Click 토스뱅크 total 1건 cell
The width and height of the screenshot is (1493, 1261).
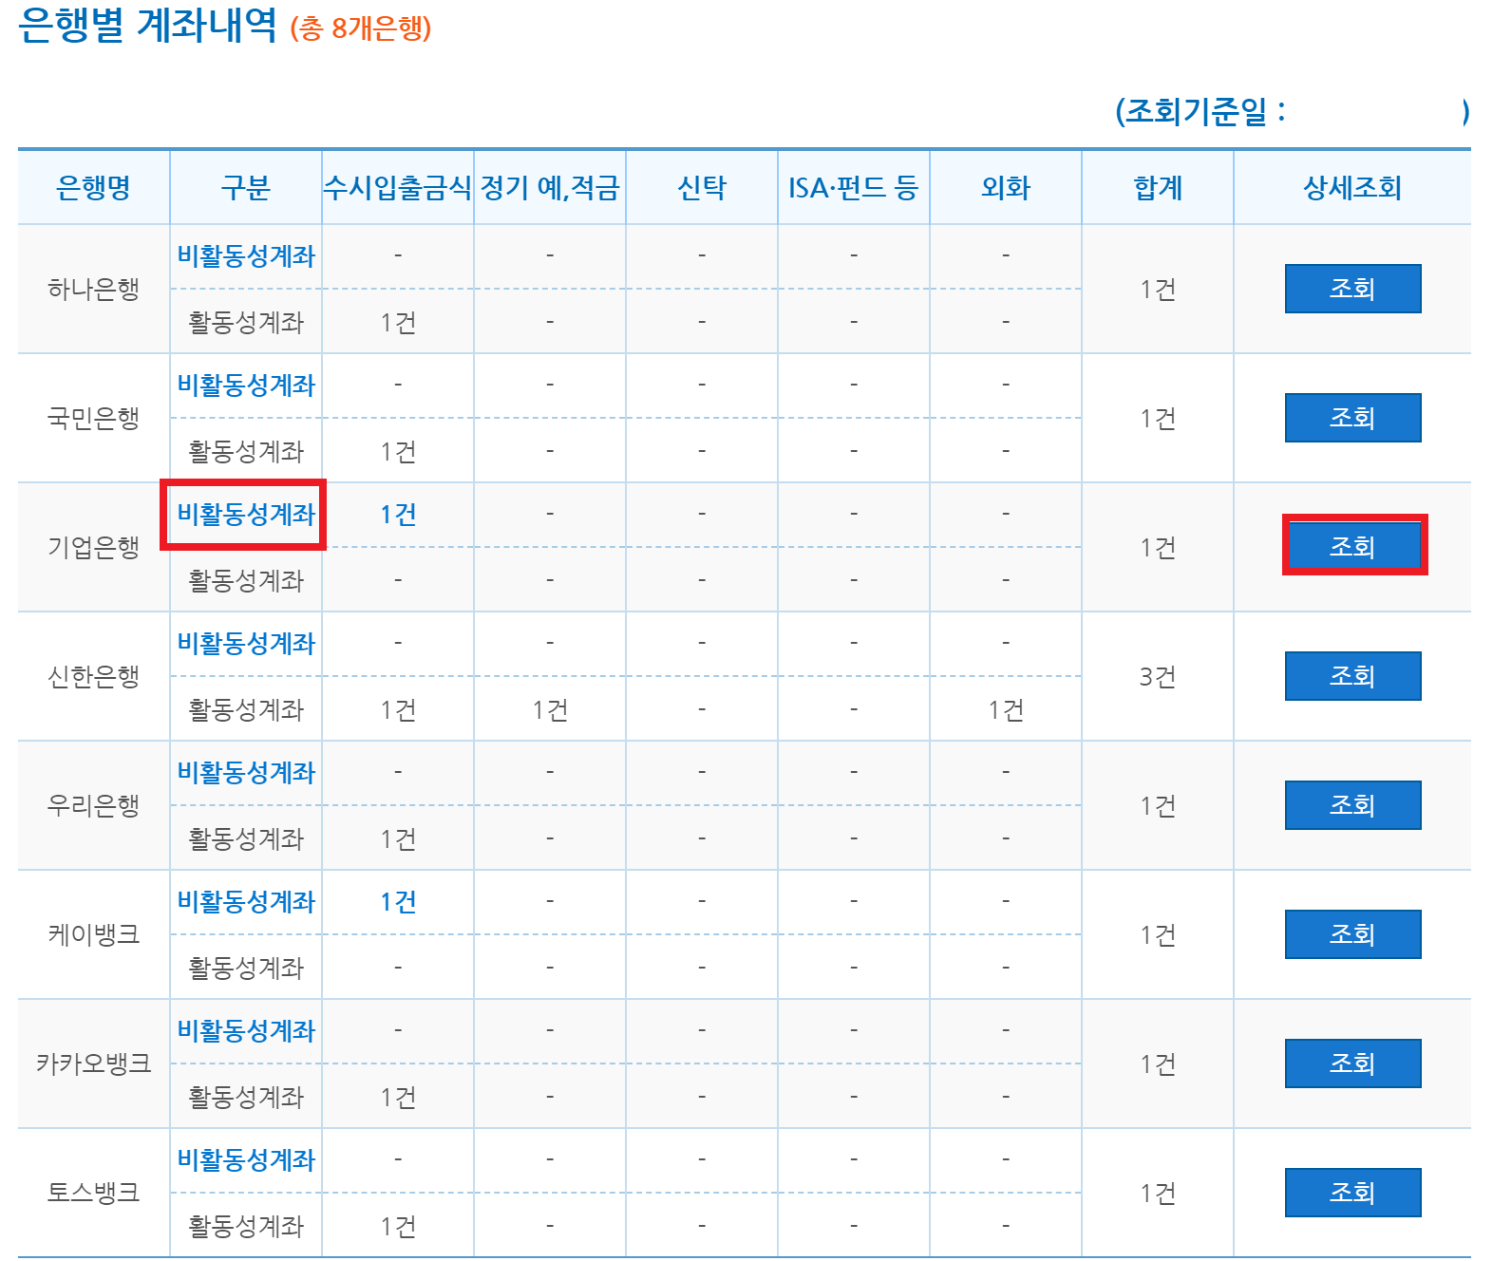[1158, 1193]
